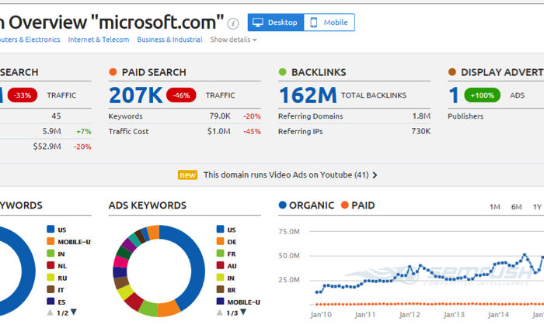Toggle NL swatch in organic keywords legend
Image resolution: width=544 pixels, height=335 pixels.
[x=51, y=265]
